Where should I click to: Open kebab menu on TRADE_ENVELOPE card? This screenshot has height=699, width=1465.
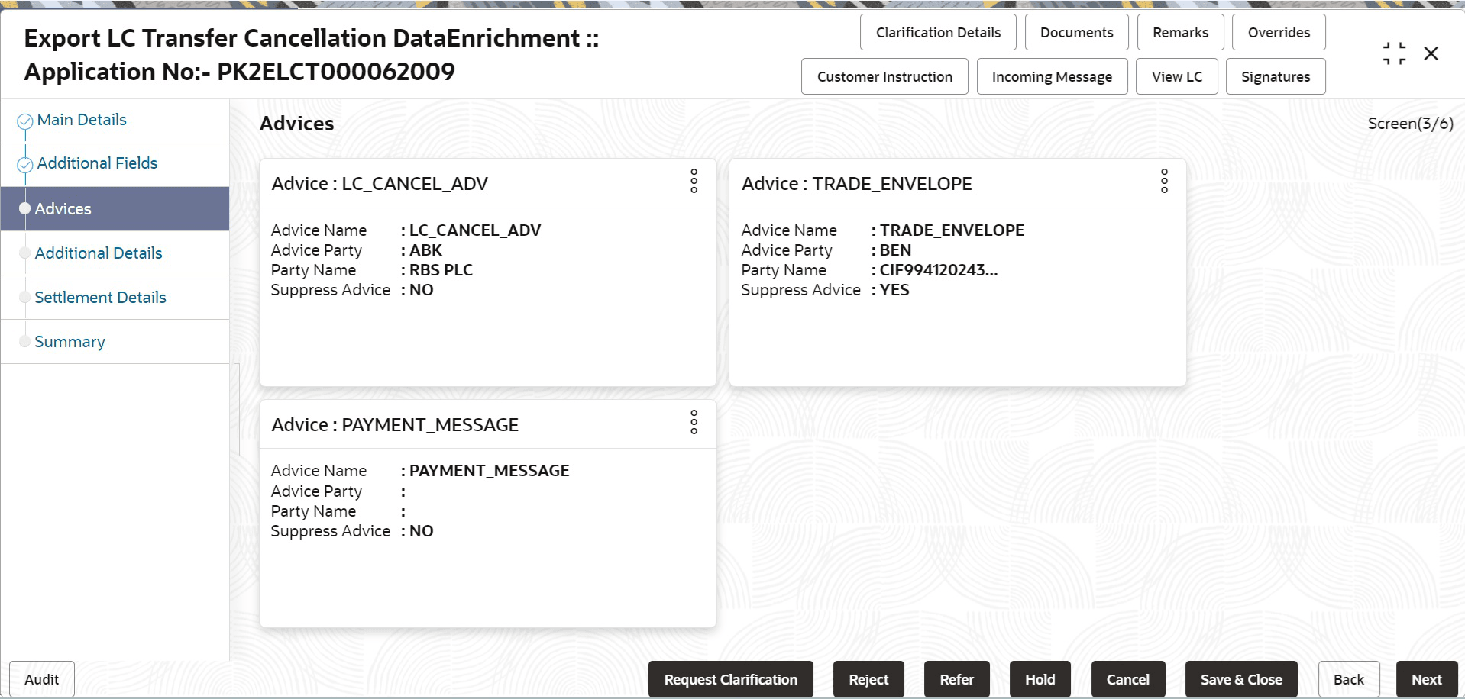coord(1164,182)
